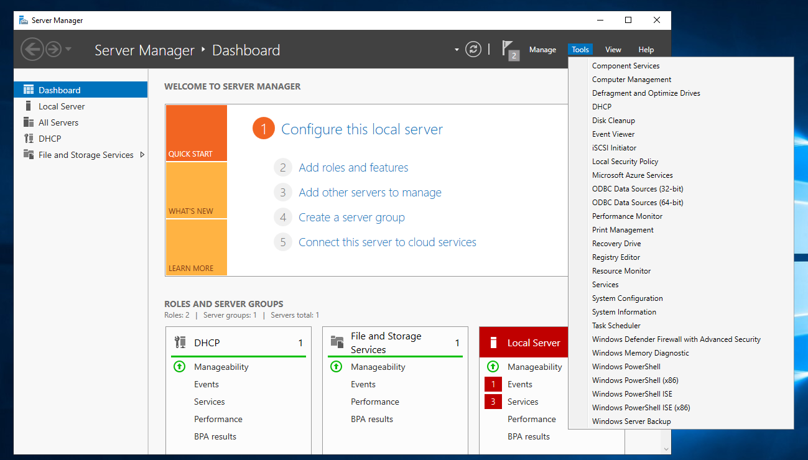Click the forward navigation arrow
This screenshot has height=460, width=808.
(53, 50)
